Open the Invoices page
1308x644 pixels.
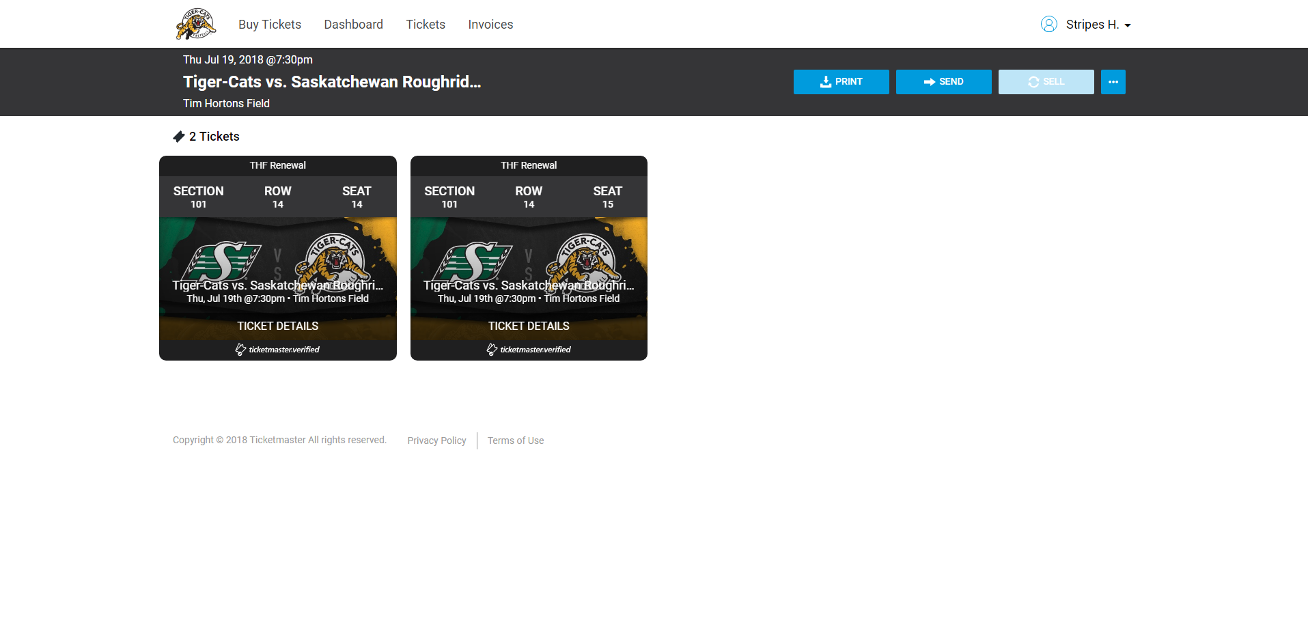coord(490,25)
